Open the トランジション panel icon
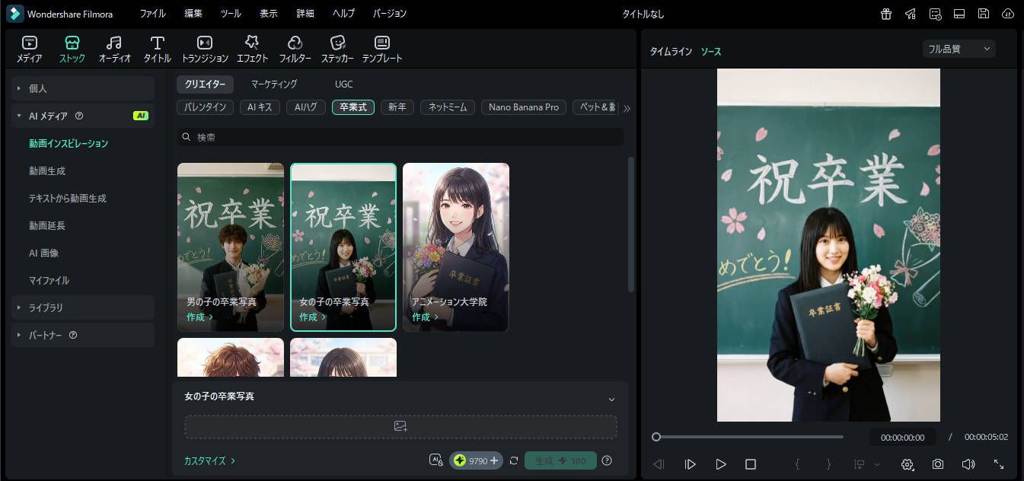The image size is (1024, 481). [203, 48]
